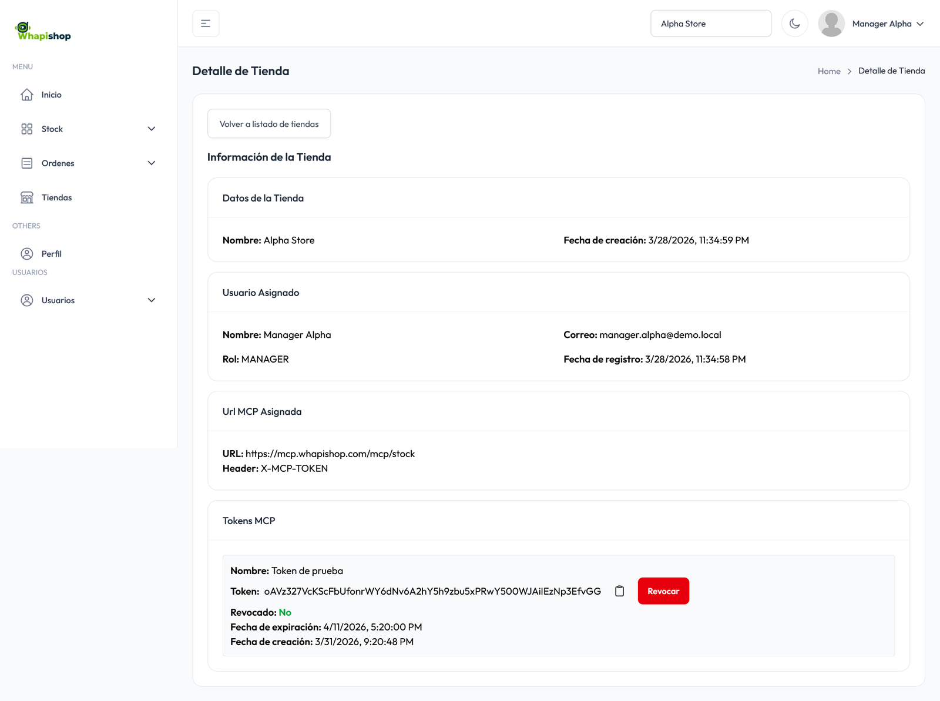The height and width of the screenshot is (701, 940).
Task: Click the Stock grid icon in sidebar
Action: tap(27, 129)
